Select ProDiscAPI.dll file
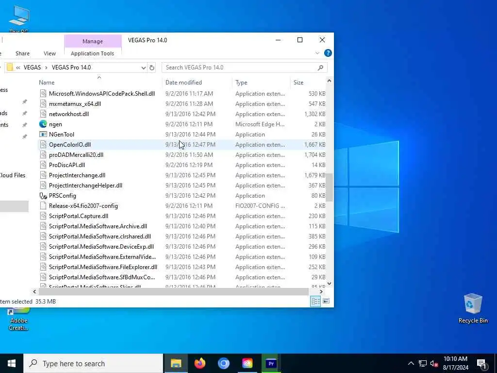The image size is (497, 373). click(x=67, y=165)
